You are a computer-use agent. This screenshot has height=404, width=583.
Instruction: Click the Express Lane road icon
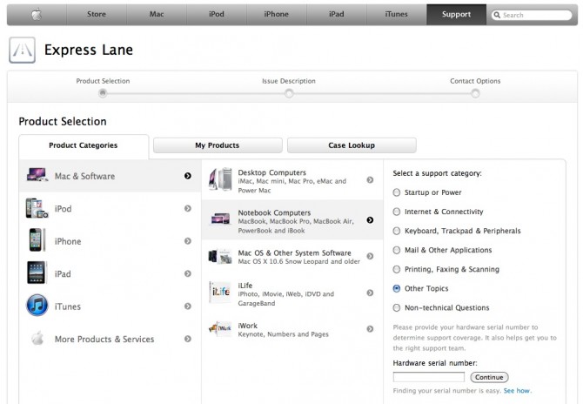coord(23,50)
